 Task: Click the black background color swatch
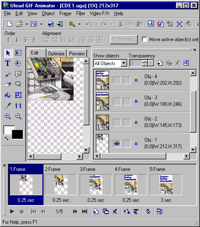[x=17, y=135]
